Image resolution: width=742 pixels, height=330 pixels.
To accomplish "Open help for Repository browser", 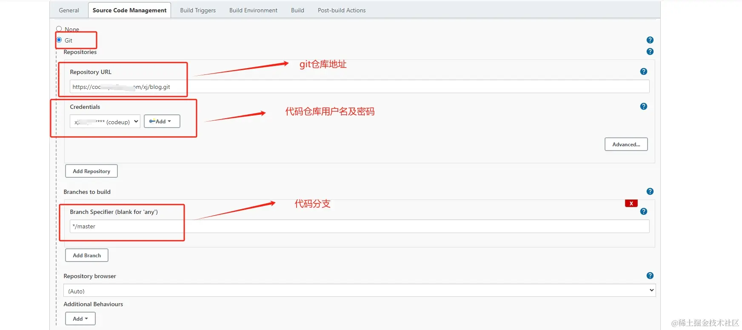I will click(650, 276).
